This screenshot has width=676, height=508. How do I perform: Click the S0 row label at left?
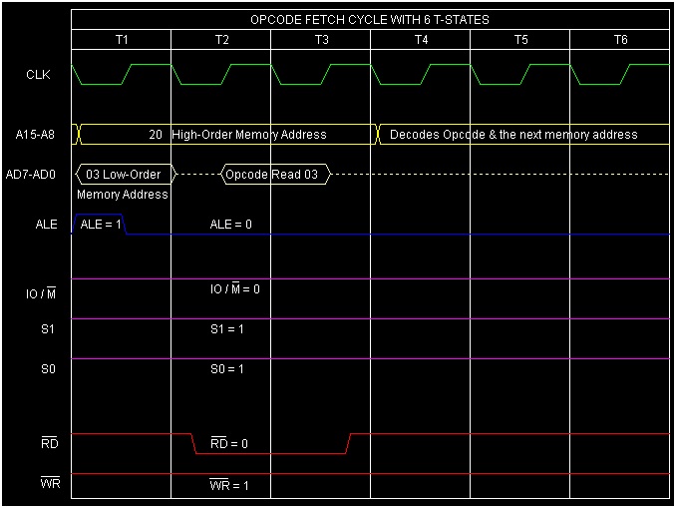coord(48,369)
